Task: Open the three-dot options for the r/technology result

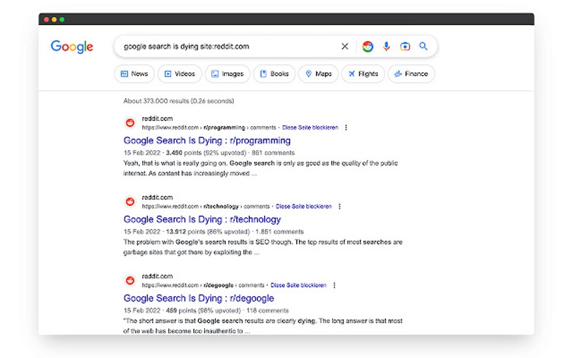Action: coord(339,206)
